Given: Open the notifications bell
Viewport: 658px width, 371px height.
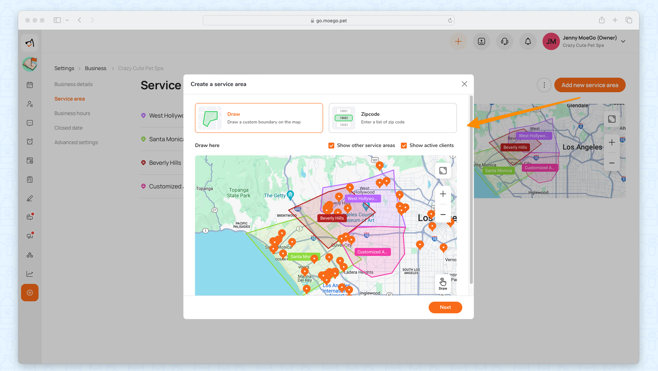Looking at the screenshot, I should 528,41.
